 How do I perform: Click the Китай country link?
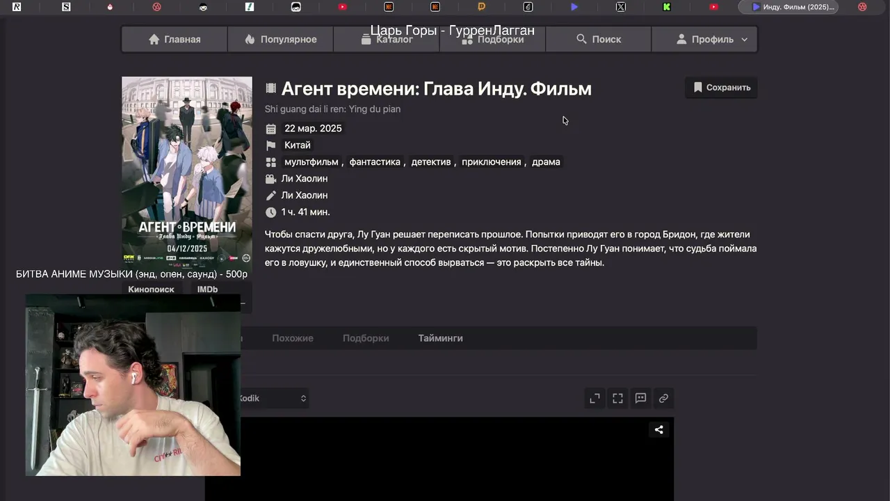pos(298,145)
